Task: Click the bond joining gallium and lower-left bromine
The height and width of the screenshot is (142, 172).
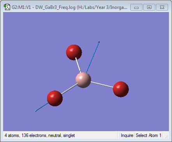Action: 69,89
